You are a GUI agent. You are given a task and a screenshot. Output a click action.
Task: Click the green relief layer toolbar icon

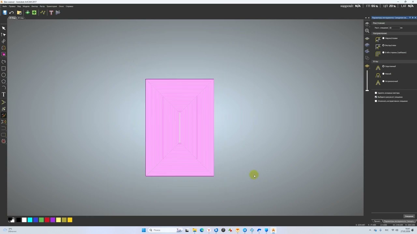pos(27,12)
